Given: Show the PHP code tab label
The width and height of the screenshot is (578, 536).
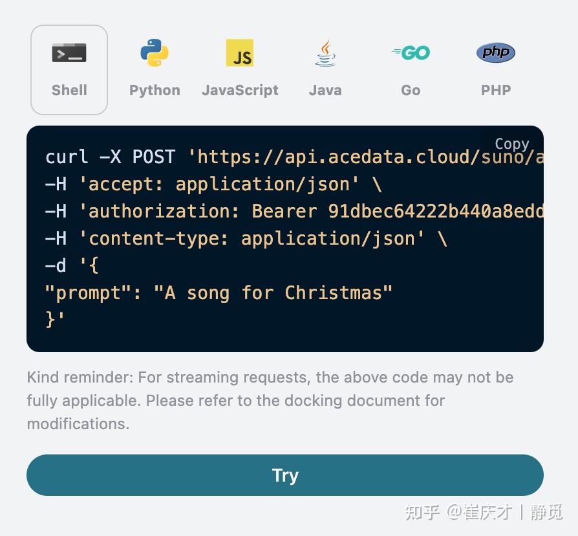Looking at the screenshot, I should tap(496, 90).
